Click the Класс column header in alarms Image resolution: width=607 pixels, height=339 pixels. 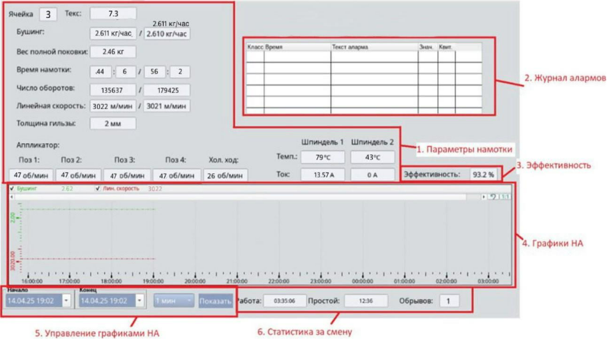(255, 47)
